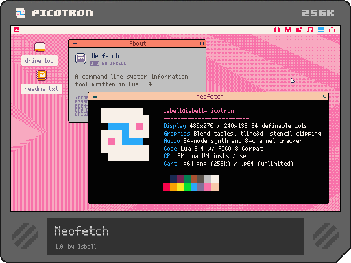Close the neofetch terminal window
This screenshot has height=263, width=351.
click(x=324, y=97)
